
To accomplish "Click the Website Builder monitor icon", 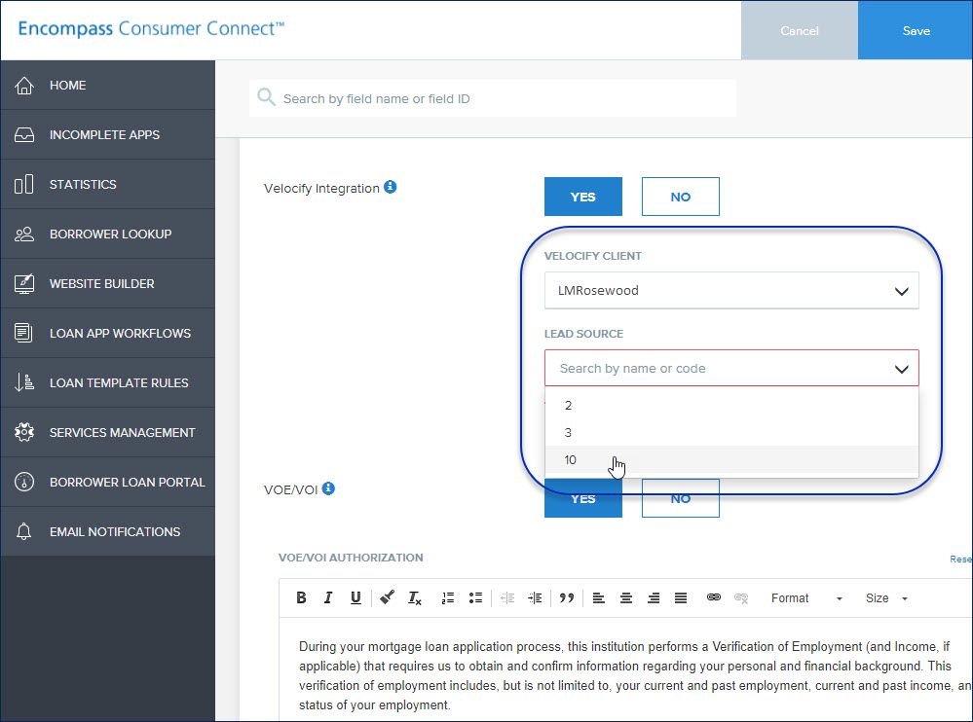I will 24,284.
